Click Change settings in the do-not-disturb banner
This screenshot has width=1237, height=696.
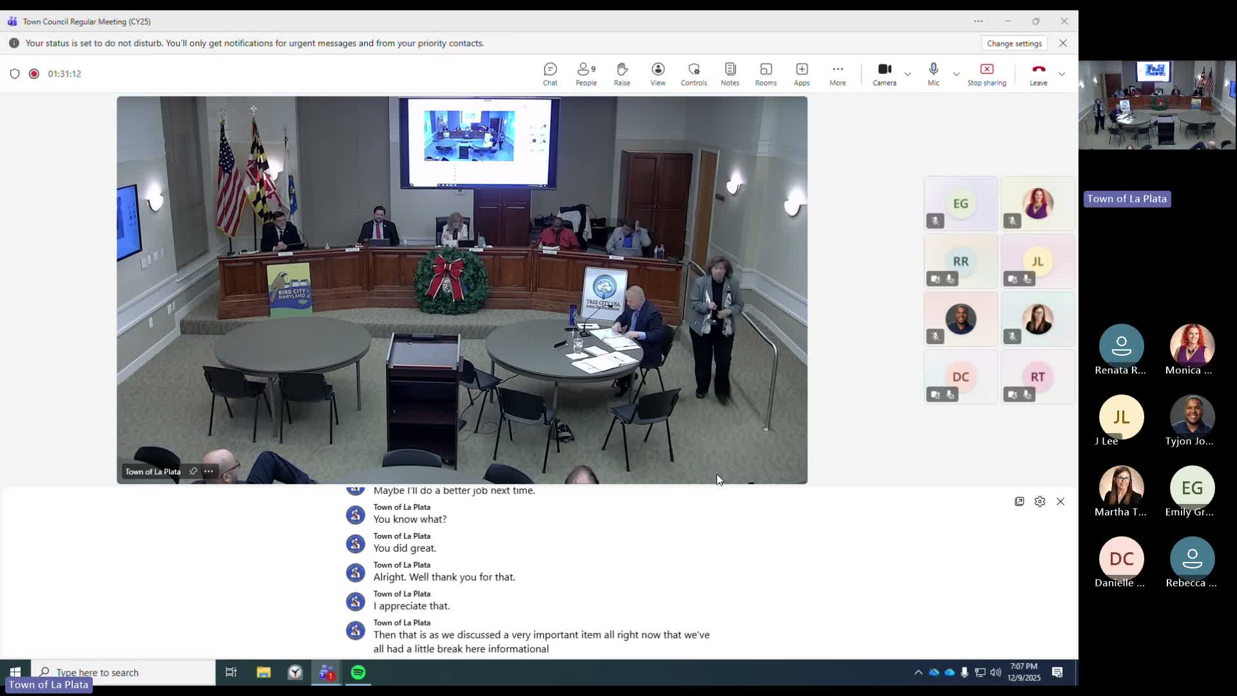(x=1013, y=43)
